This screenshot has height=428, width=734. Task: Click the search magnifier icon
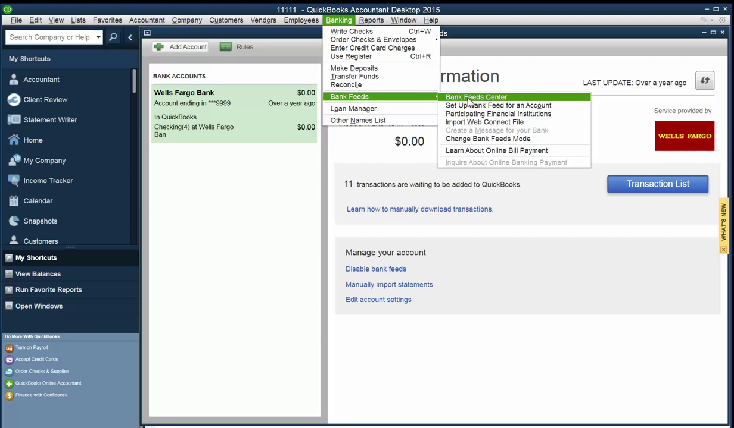(113, 37)
